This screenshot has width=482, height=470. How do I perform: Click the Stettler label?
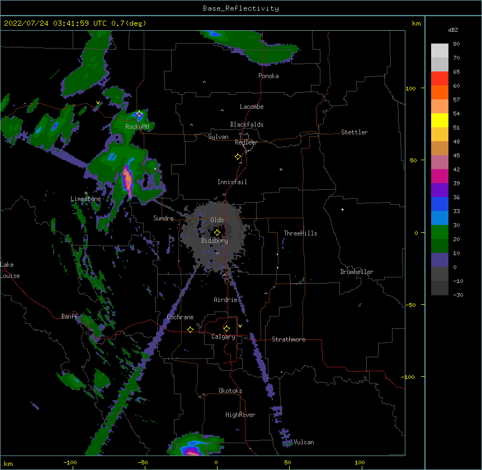click(354, 132)
